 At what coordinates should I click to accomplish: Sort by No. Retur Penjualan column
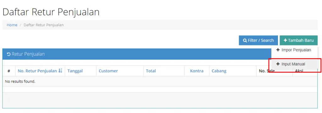37,71
